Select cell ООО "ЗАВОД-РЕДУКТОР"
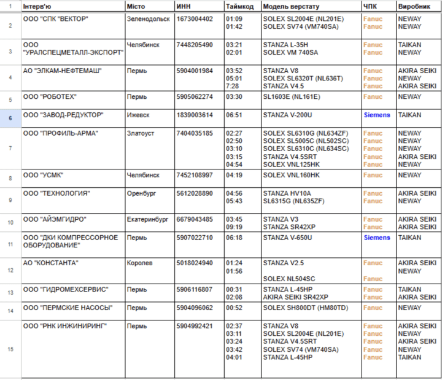The width and height of the screenshot is (442, 380). pos(73,118)
